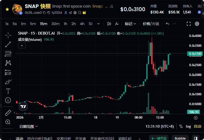Open the 开发者 tab
This screenshot has width=204, height=140.
click(81, 138)
